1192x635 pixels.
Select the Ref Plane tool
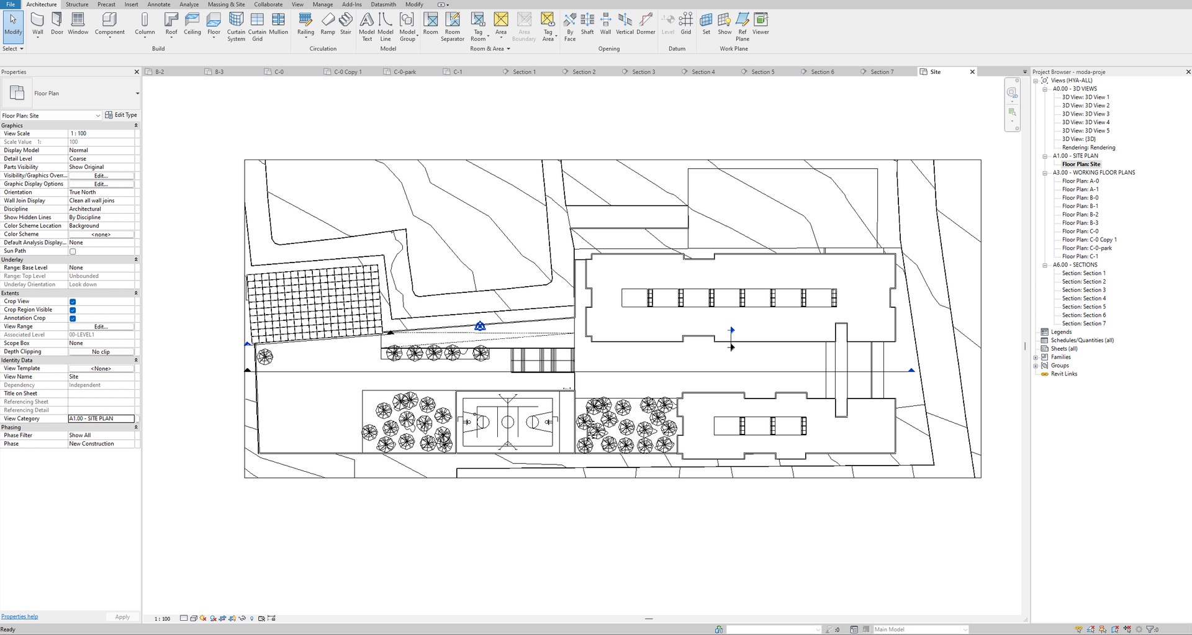coord(743,27)
